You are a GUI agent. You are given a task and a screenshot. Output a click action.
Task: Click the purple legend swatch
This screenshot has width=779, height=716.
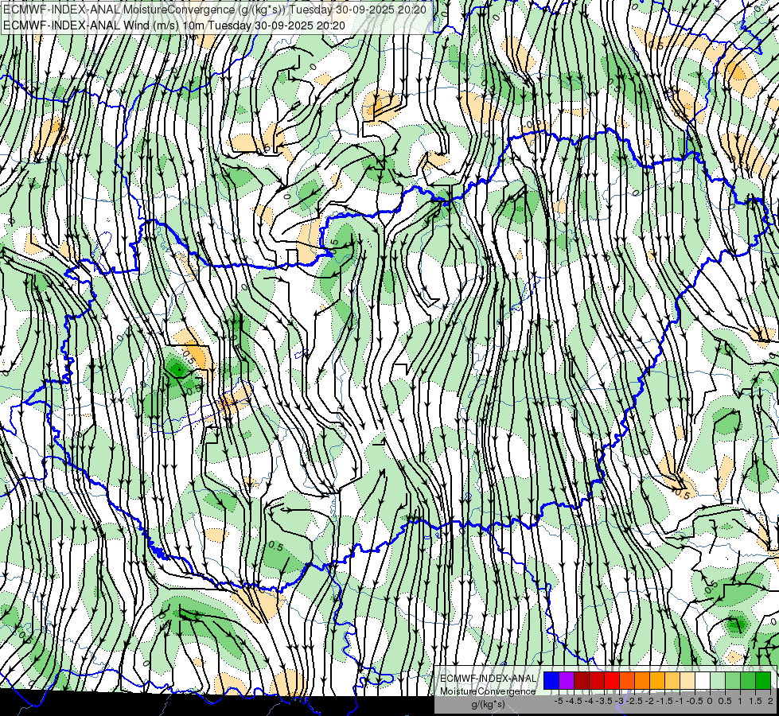pyautogui.click(x=567, y=681)
